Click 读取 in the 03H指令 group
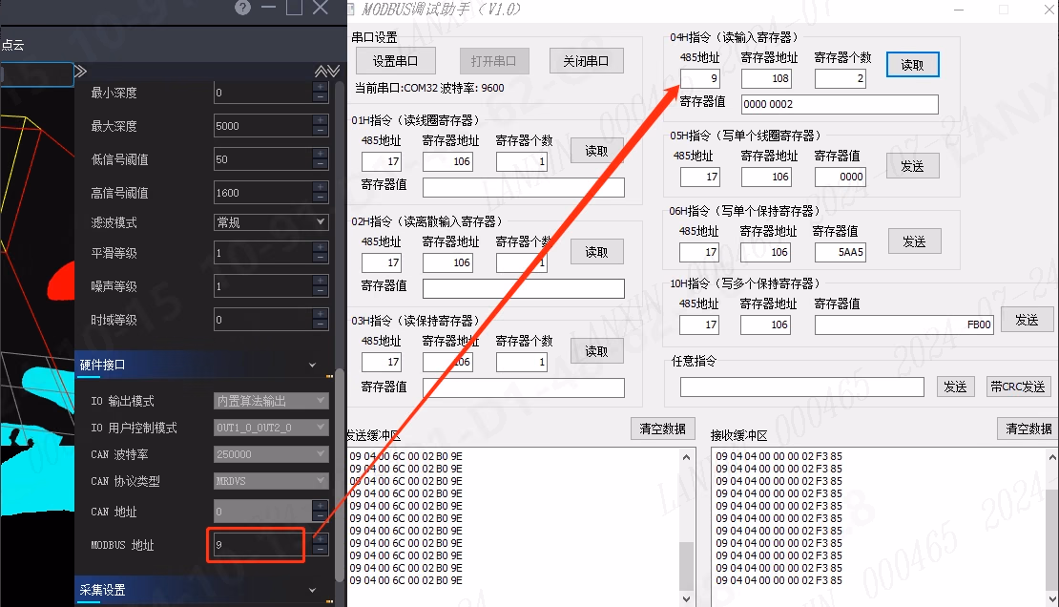This screenshot has height=607, width=1059. [x=596, y=351]
